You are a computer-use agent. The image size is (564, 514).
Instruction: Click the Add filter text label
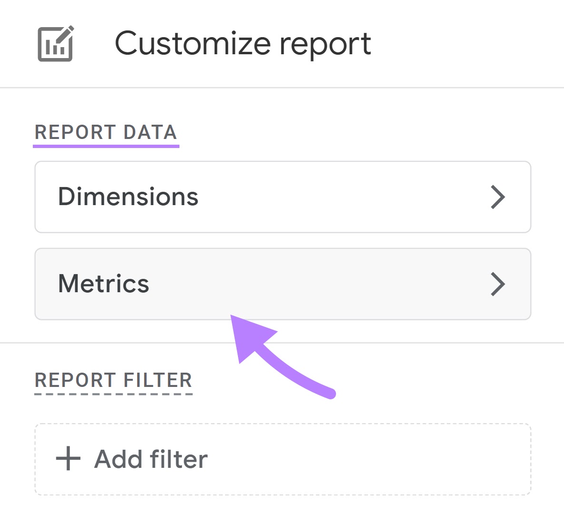coord(150,458)
